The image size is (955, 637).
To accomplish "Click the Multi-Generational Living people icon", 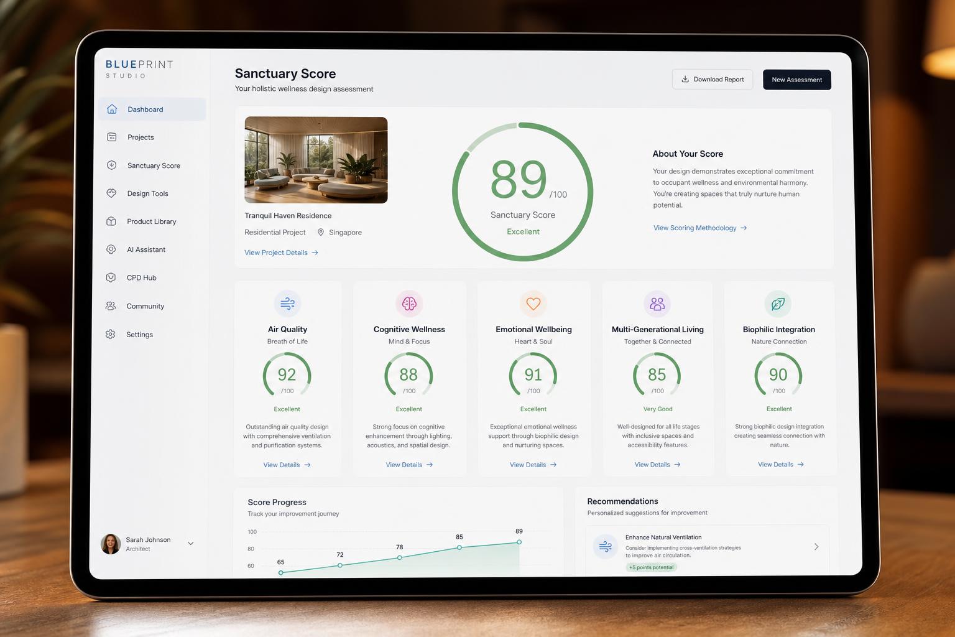I will click(657, 304).
